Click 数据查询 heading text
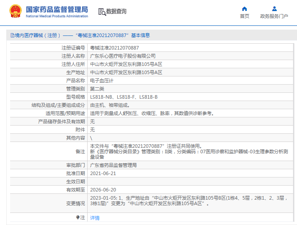The width and height of the screenshot is (297, 225). coord(116,11)
